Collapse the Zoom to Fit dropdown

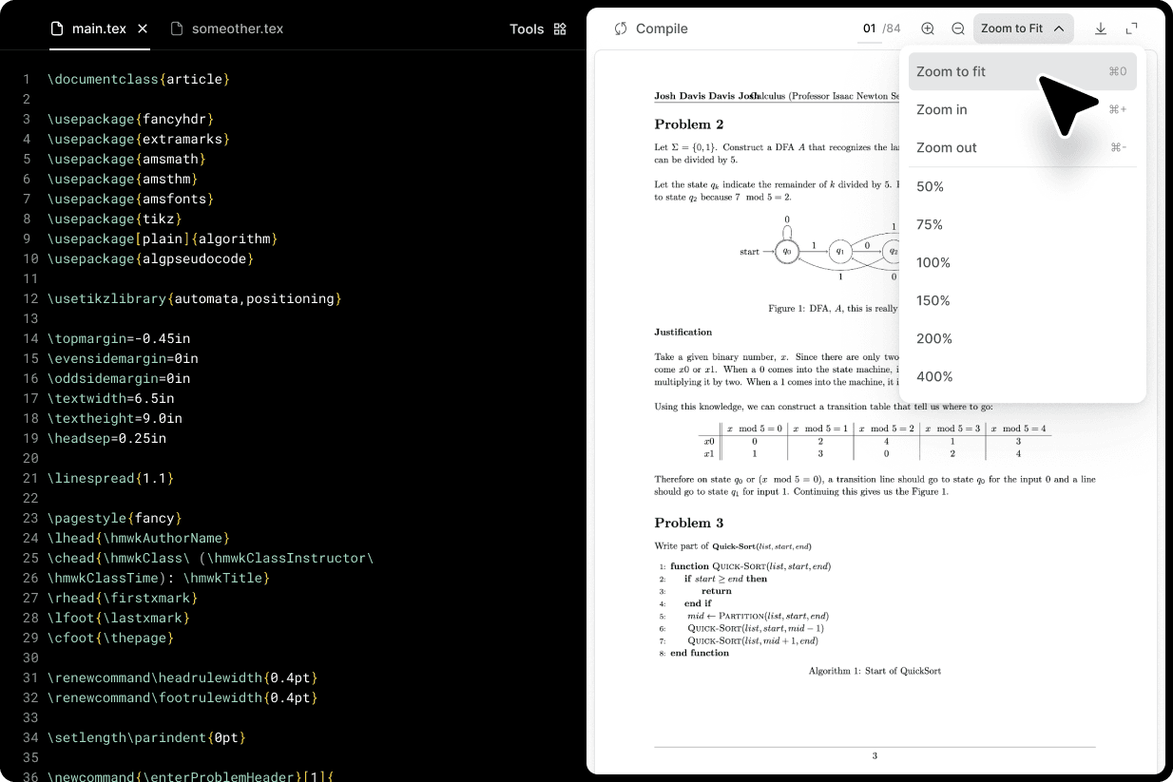[1023, 29]
